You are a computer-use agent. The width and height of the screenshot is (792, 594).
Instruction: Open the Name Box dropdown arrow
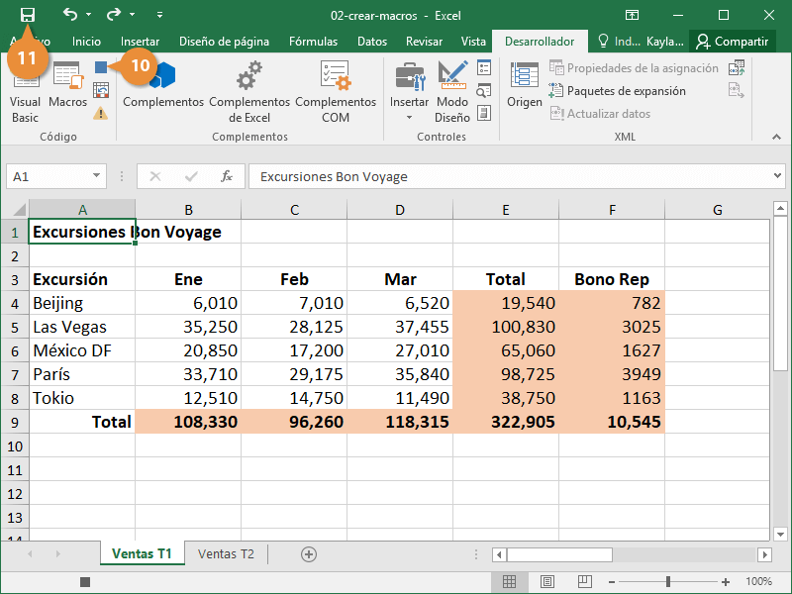tap(97, 176)
